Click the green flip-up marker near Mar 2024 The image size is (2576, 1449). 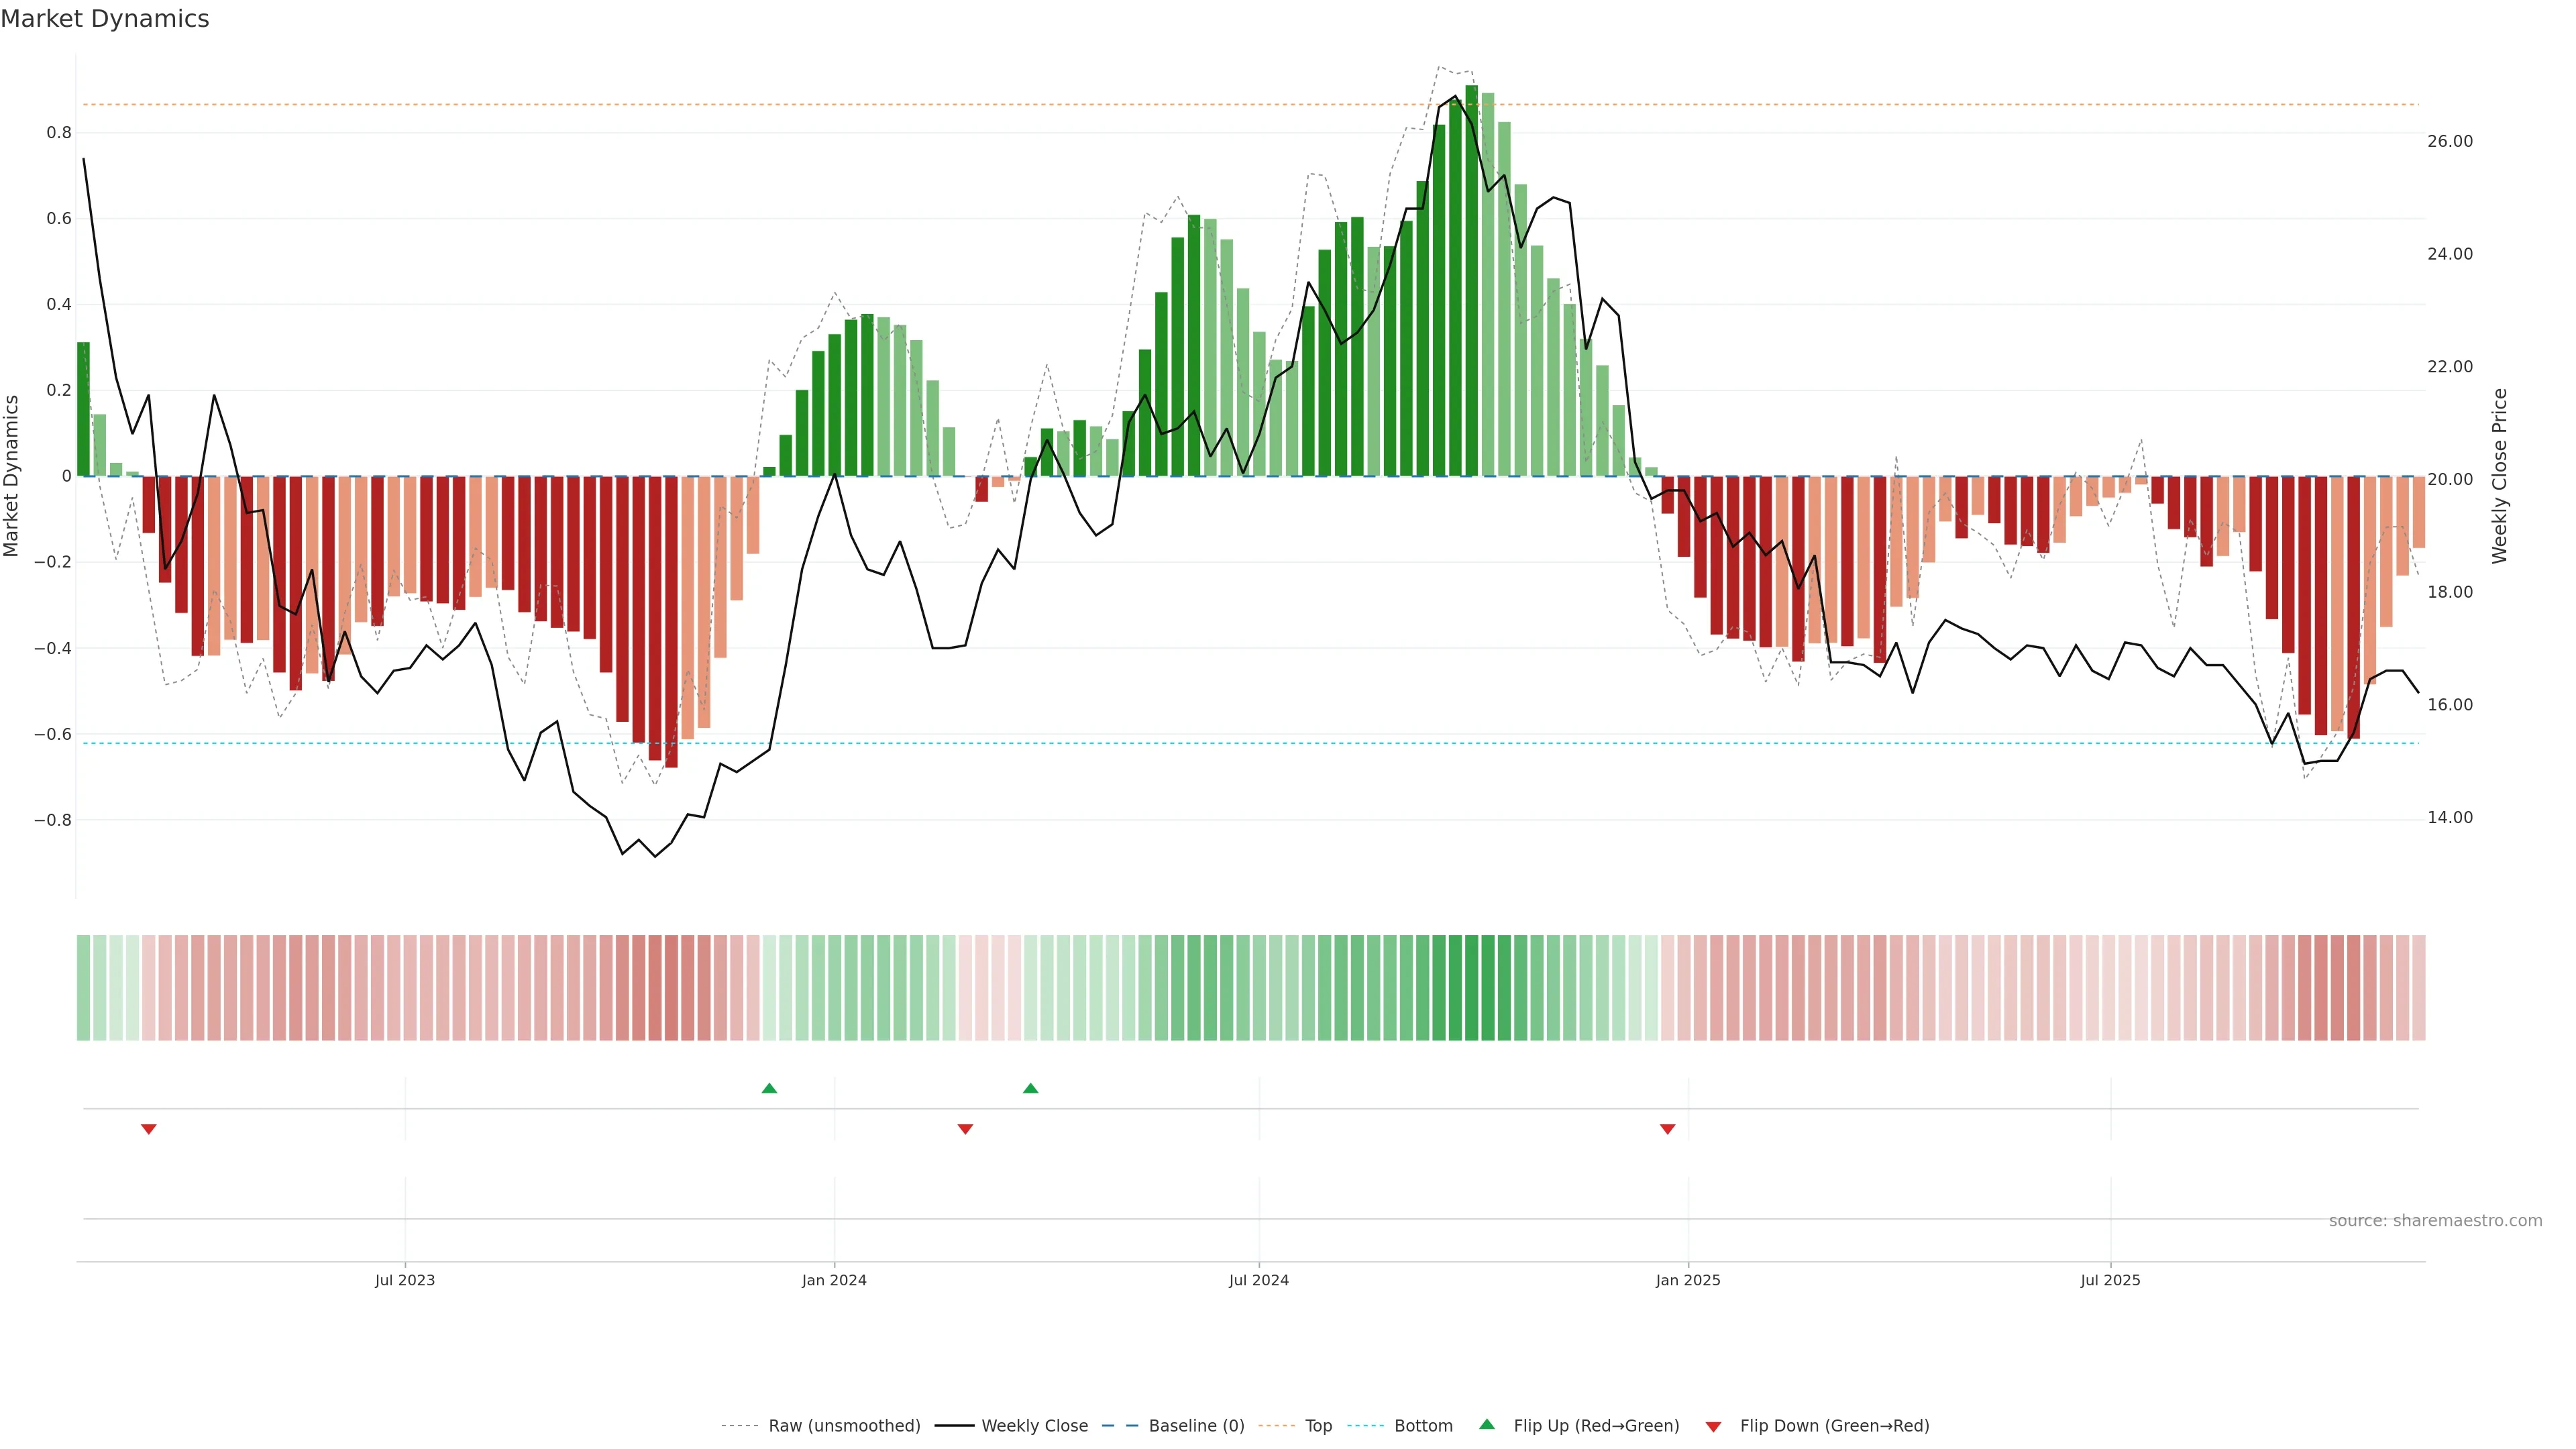coord(1031,1088)
